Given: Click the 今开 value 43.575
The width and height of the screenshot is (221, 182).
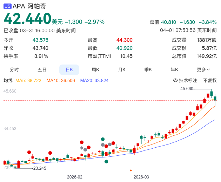Looking at the screenshot, I should (40, 40).
